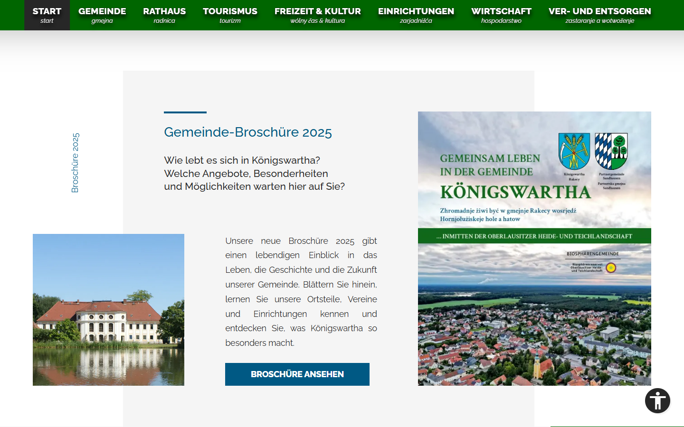Image resolution: width=684 pixels, height=427 pixels.
Task: Click the yellow biosphere reserve logo
Action: (x=611, y=268)
